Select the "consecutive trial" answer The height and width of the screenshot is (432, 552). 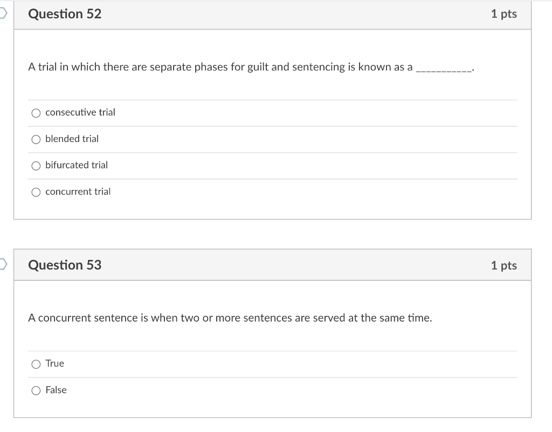click(36, 113)
